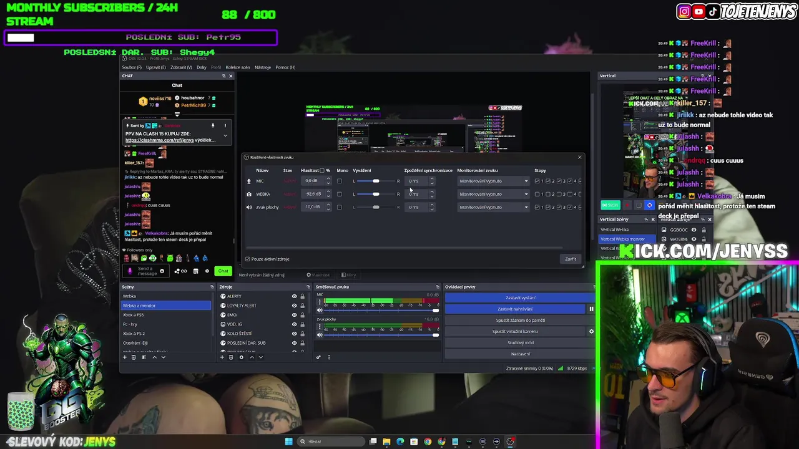Move source down in Zdroje toolbar
This screenshot has width=799, height=449.
tap(261, 357)
